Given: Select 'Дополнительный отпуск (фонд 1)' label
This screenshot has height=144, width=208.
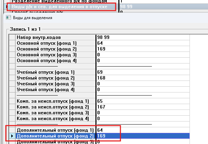Looking at the screenshot, I should coord(55,130).
